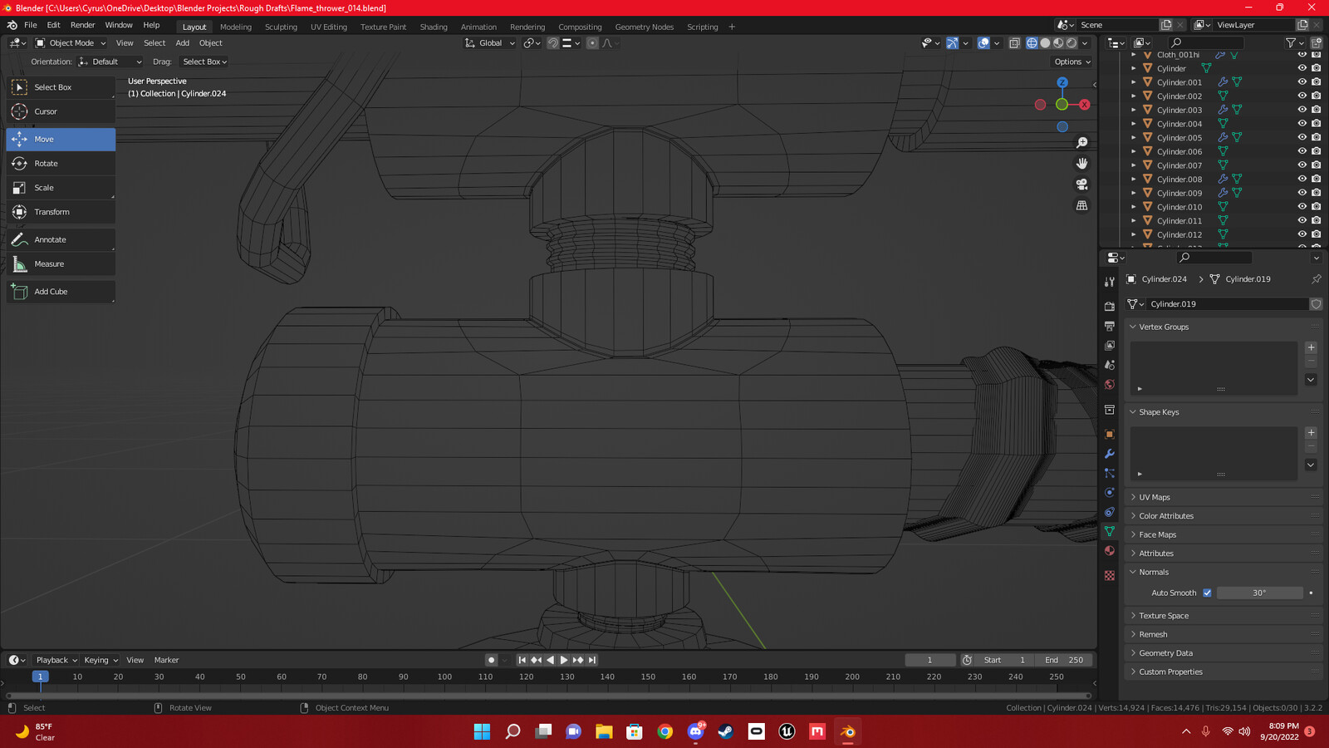Switch to the UV Editing workspace tab

(329, 27)
